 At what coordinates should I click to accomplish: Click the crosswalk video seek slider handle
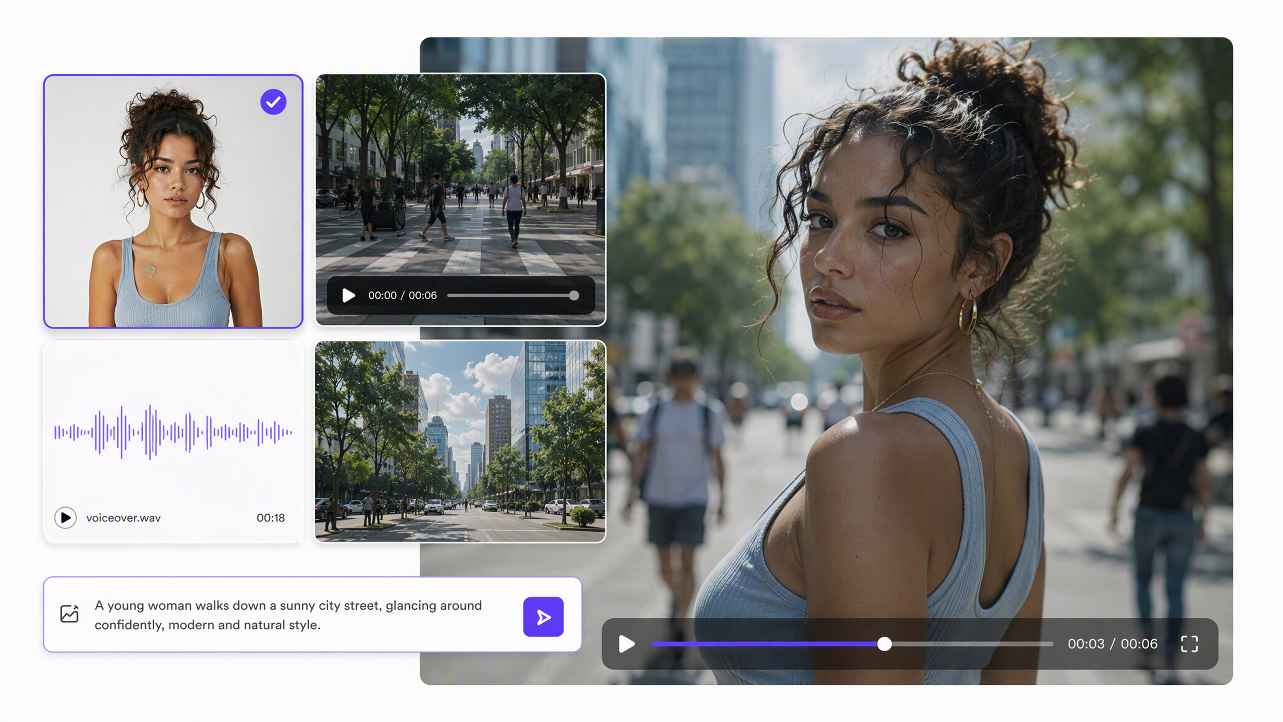click(x=574, y=295)
